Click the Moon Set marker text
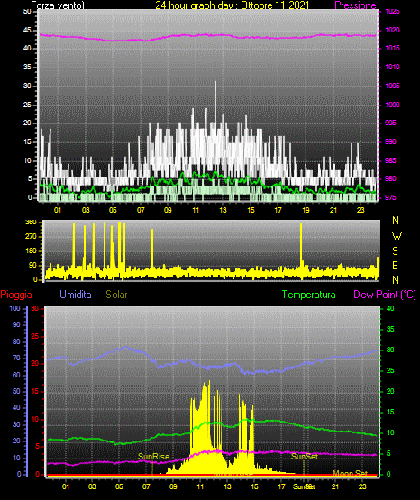The image size is (420, 500). click(351, 474)
